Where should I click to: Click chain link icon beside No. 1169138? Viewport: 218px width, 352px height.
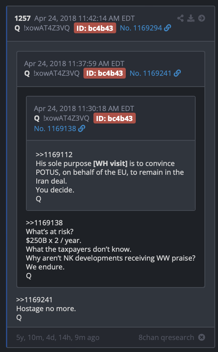coord(81,129)
